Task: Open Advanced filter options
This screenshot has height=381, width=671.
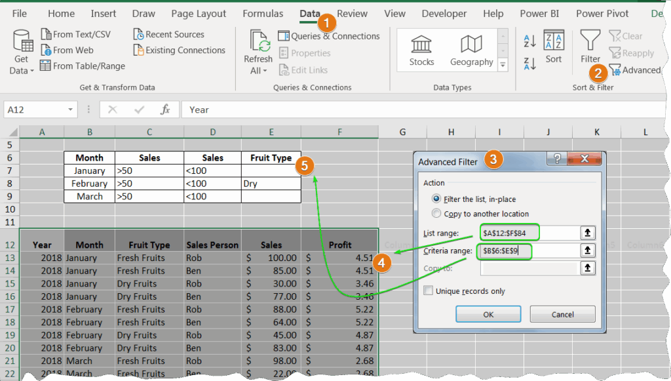Action: point(634,70)
